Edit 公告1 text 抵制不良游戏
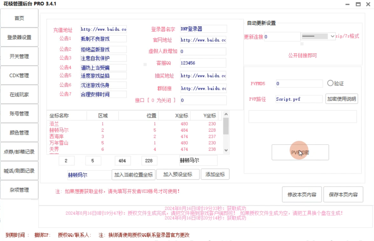Image resolution: width=374 pixels, height=241 pixels. pos(103,39)
